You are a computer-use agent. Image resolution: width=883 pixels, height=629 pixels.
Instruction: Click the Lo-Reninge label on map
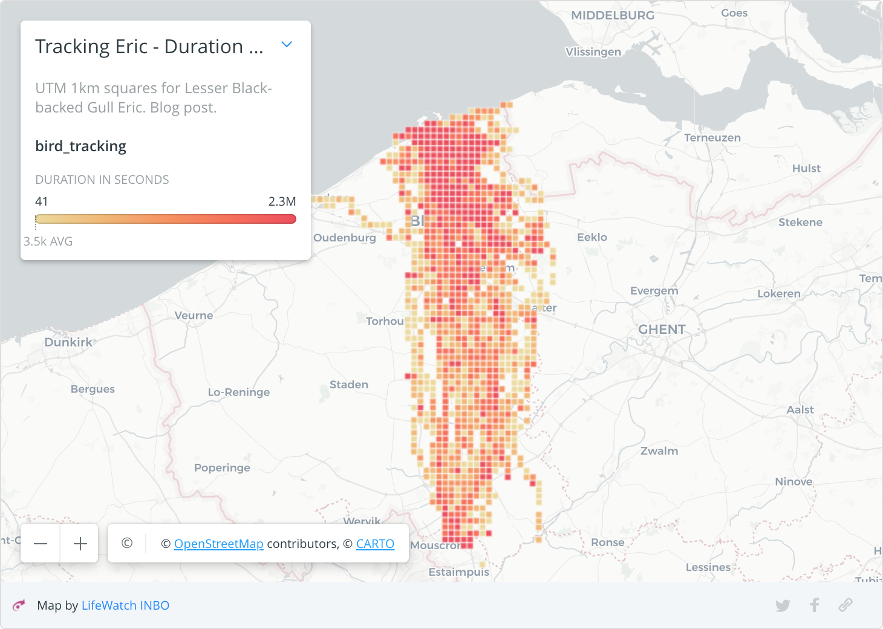[239, 392]
